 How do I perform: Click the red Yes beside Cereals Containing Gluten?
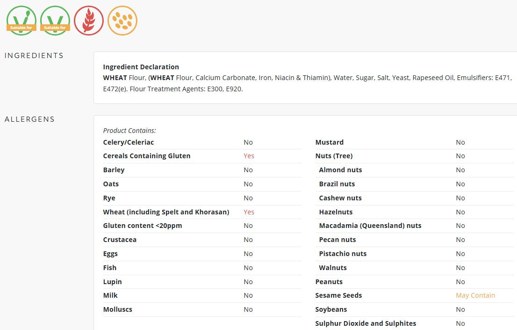pos(249,156)
